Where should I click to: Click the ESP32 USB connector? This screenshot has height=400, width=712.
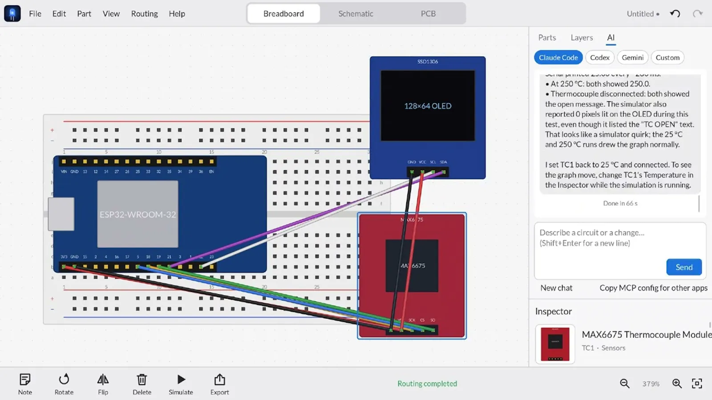click(x=61, y=214)
